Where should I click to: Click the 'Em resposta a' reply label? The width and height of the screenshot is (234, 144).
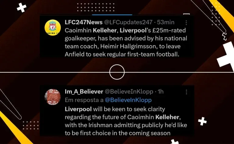coord(84,100)
